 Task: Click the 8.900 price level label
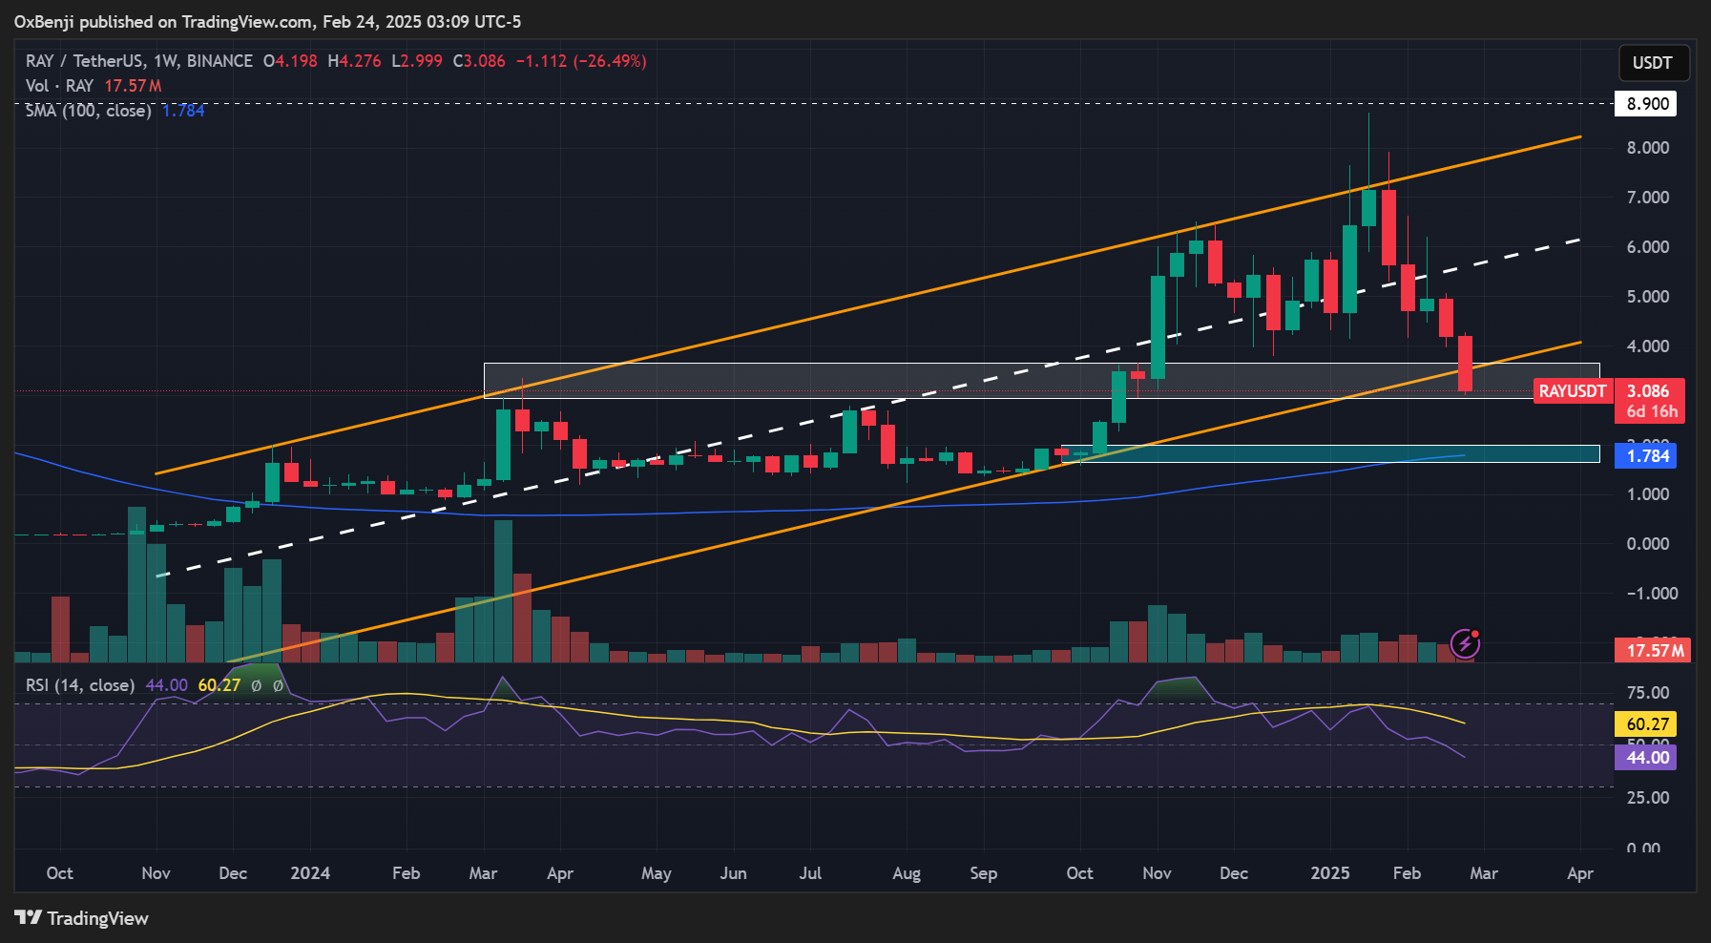[1647, 104]
